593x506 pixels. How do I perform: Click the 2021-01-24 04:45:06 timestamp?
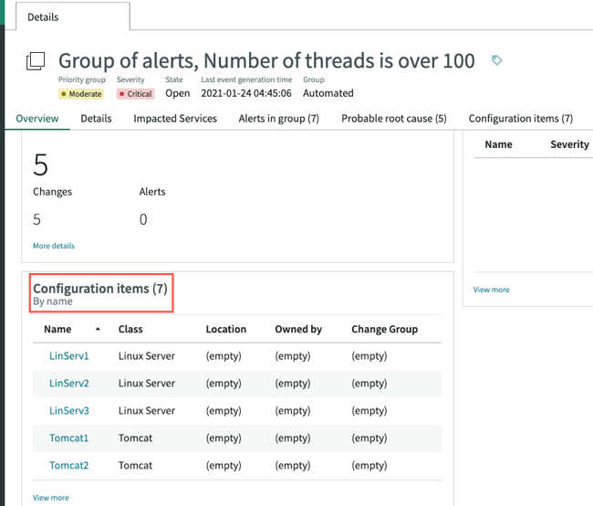point(246,93)
